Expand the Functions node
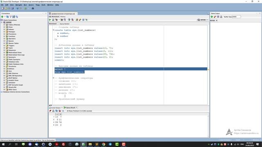 [4, 36]
